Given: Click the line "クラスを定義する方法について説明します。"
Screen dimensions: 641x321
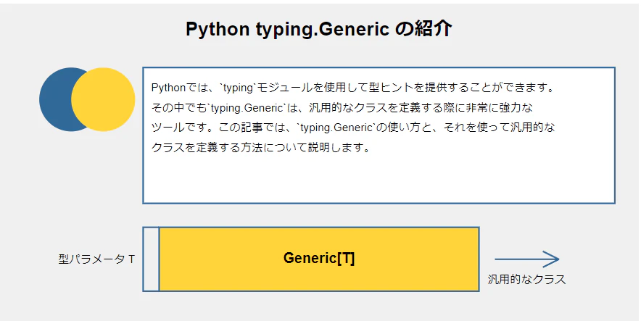Looking at the screenshot, I should 261,148.
